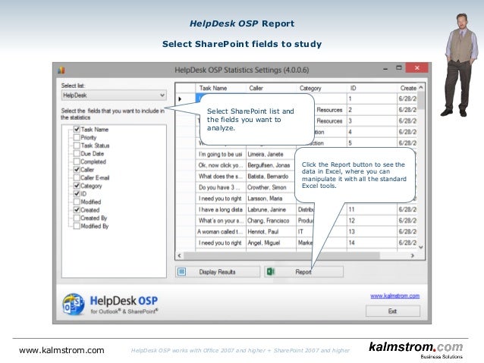This screenshot has width=484, height=363.
Task: Uncheck the ID field
Action: [77, 194]
